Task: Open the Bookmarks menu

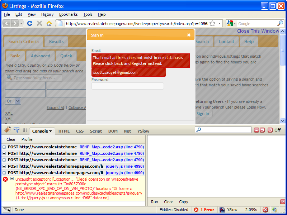Action: [68, 14]
